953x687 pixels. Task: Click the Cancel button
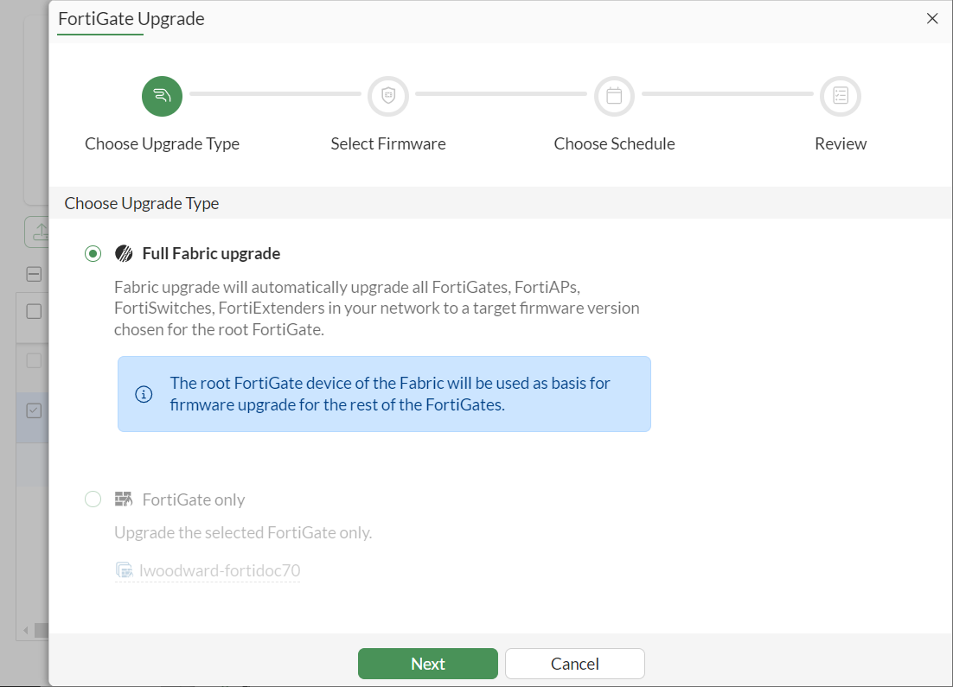(x=574, y=664)
